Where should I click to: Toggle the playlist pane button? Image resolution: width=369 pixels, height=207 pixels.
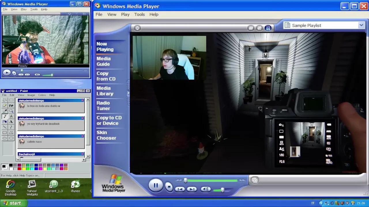tap(268, 28)
